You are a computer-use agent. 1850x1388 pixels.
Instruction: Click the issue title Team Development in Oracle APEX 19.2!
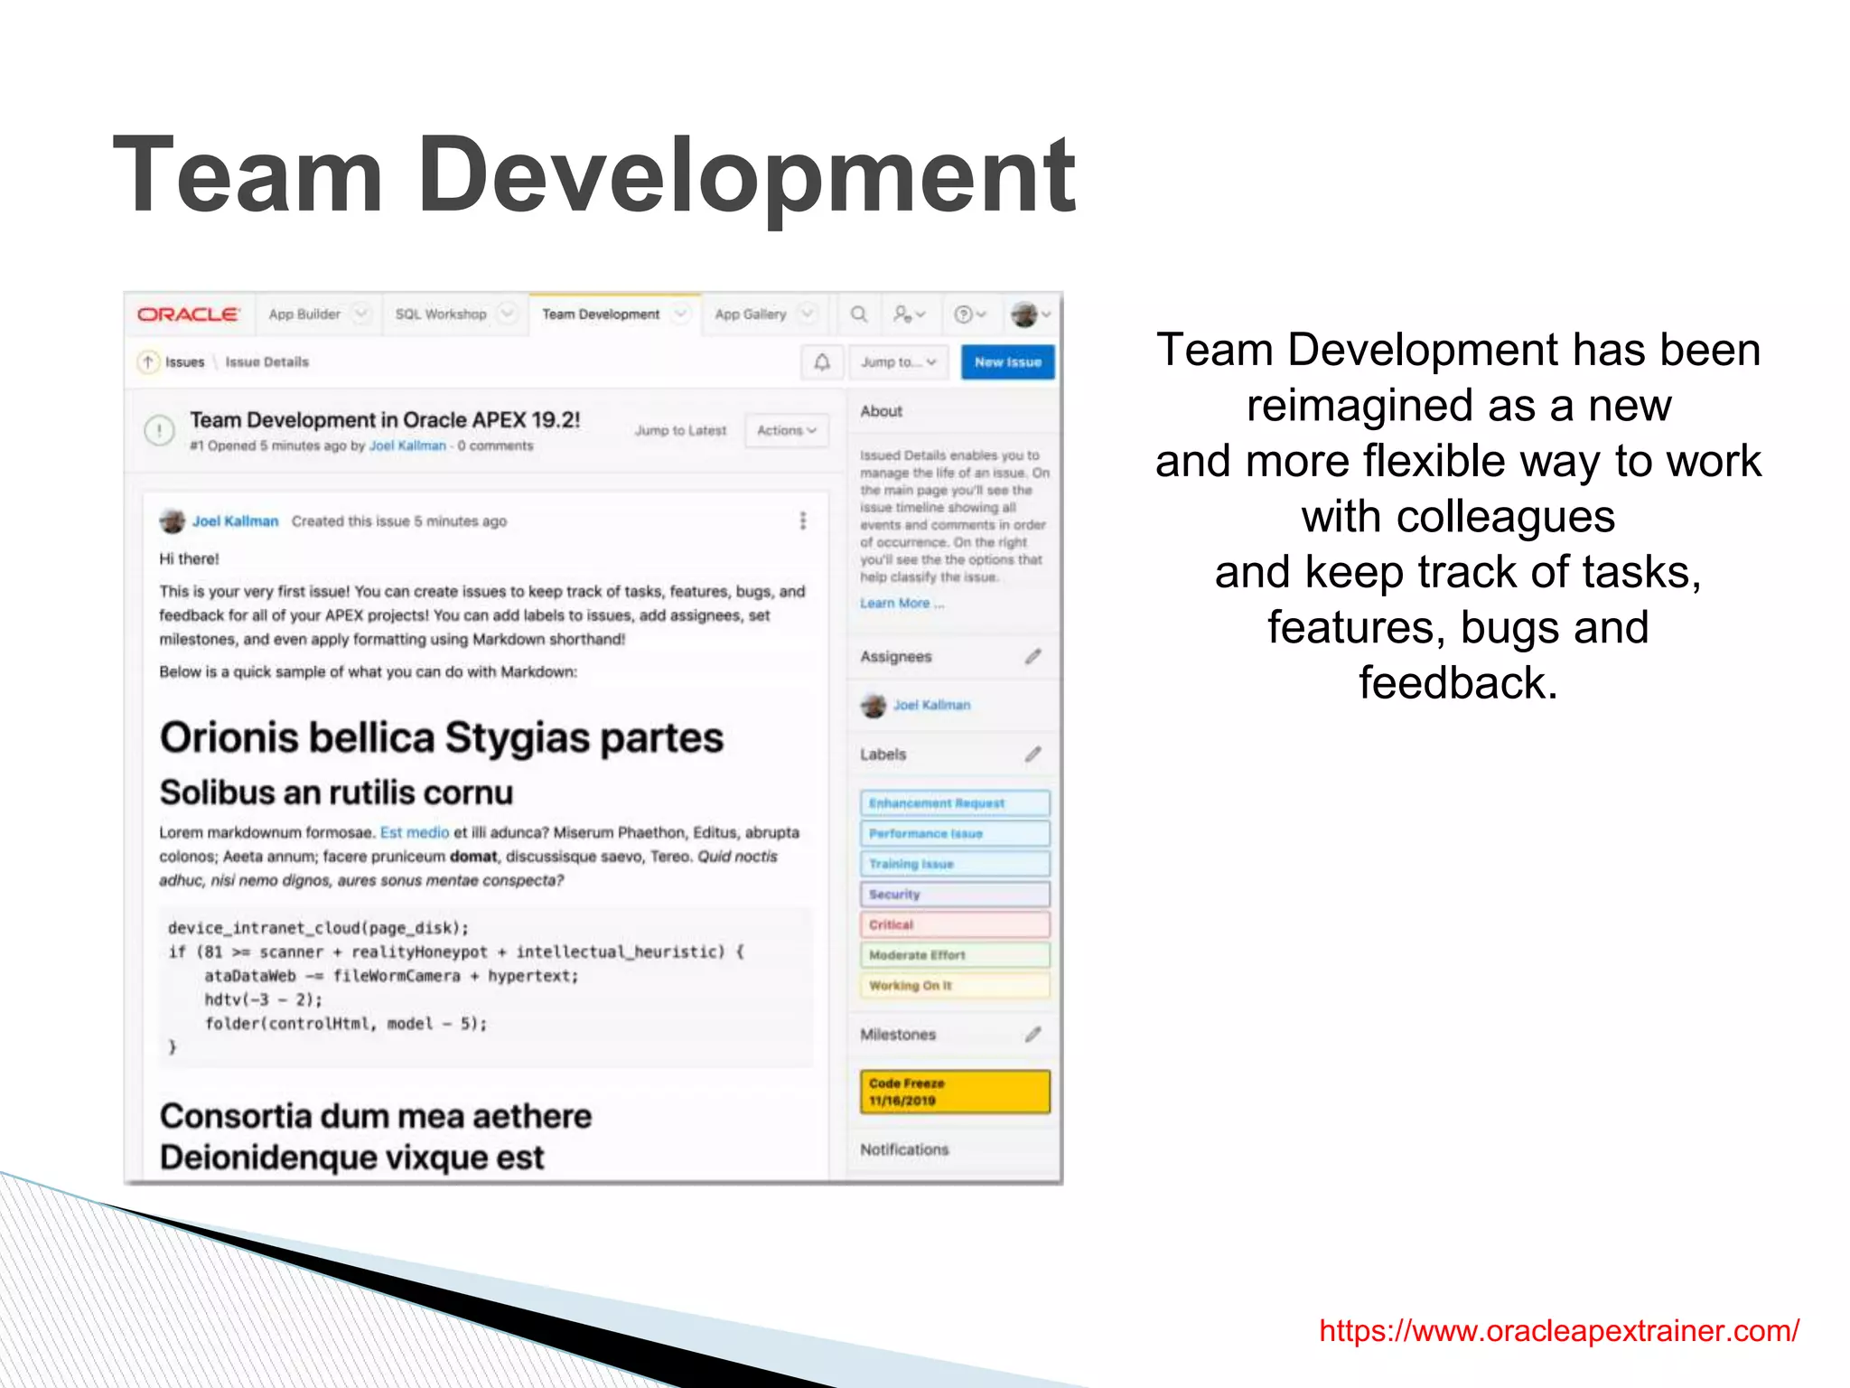(x=385, y=420)
